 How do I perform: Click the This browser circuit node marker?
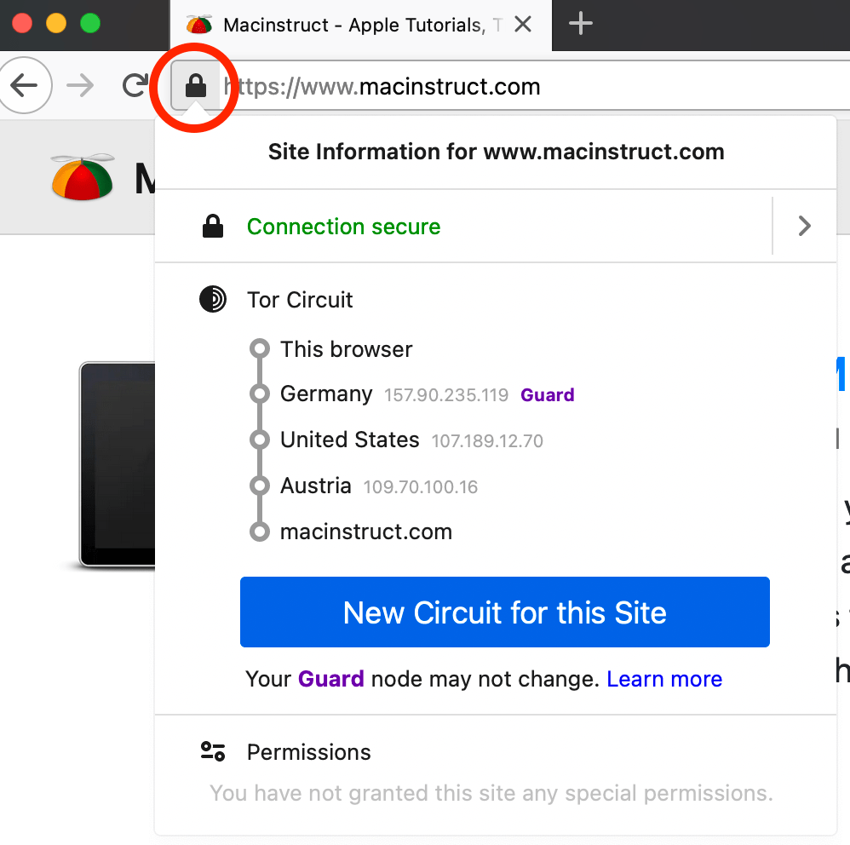(260, 348)
